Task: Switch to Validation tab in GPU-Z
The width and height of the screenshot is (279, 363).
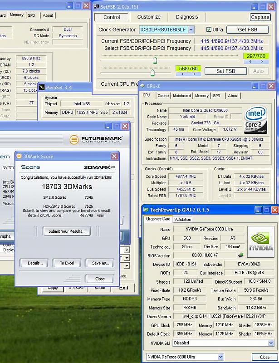Action: coord(182,219)
